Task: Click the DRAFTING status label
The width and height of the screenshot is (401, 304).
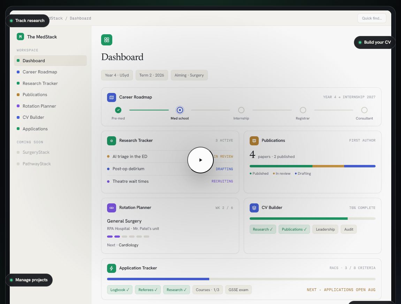Action: tap(224, 169)
